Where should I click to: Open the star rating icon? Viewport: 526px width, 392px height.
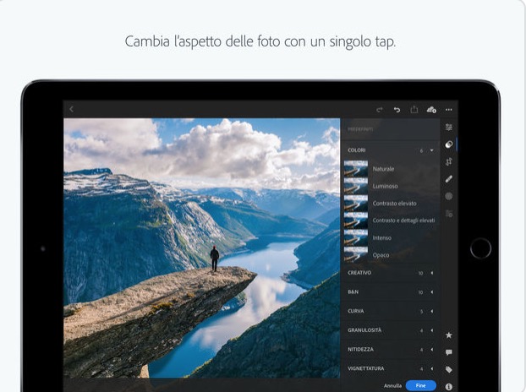449,335
